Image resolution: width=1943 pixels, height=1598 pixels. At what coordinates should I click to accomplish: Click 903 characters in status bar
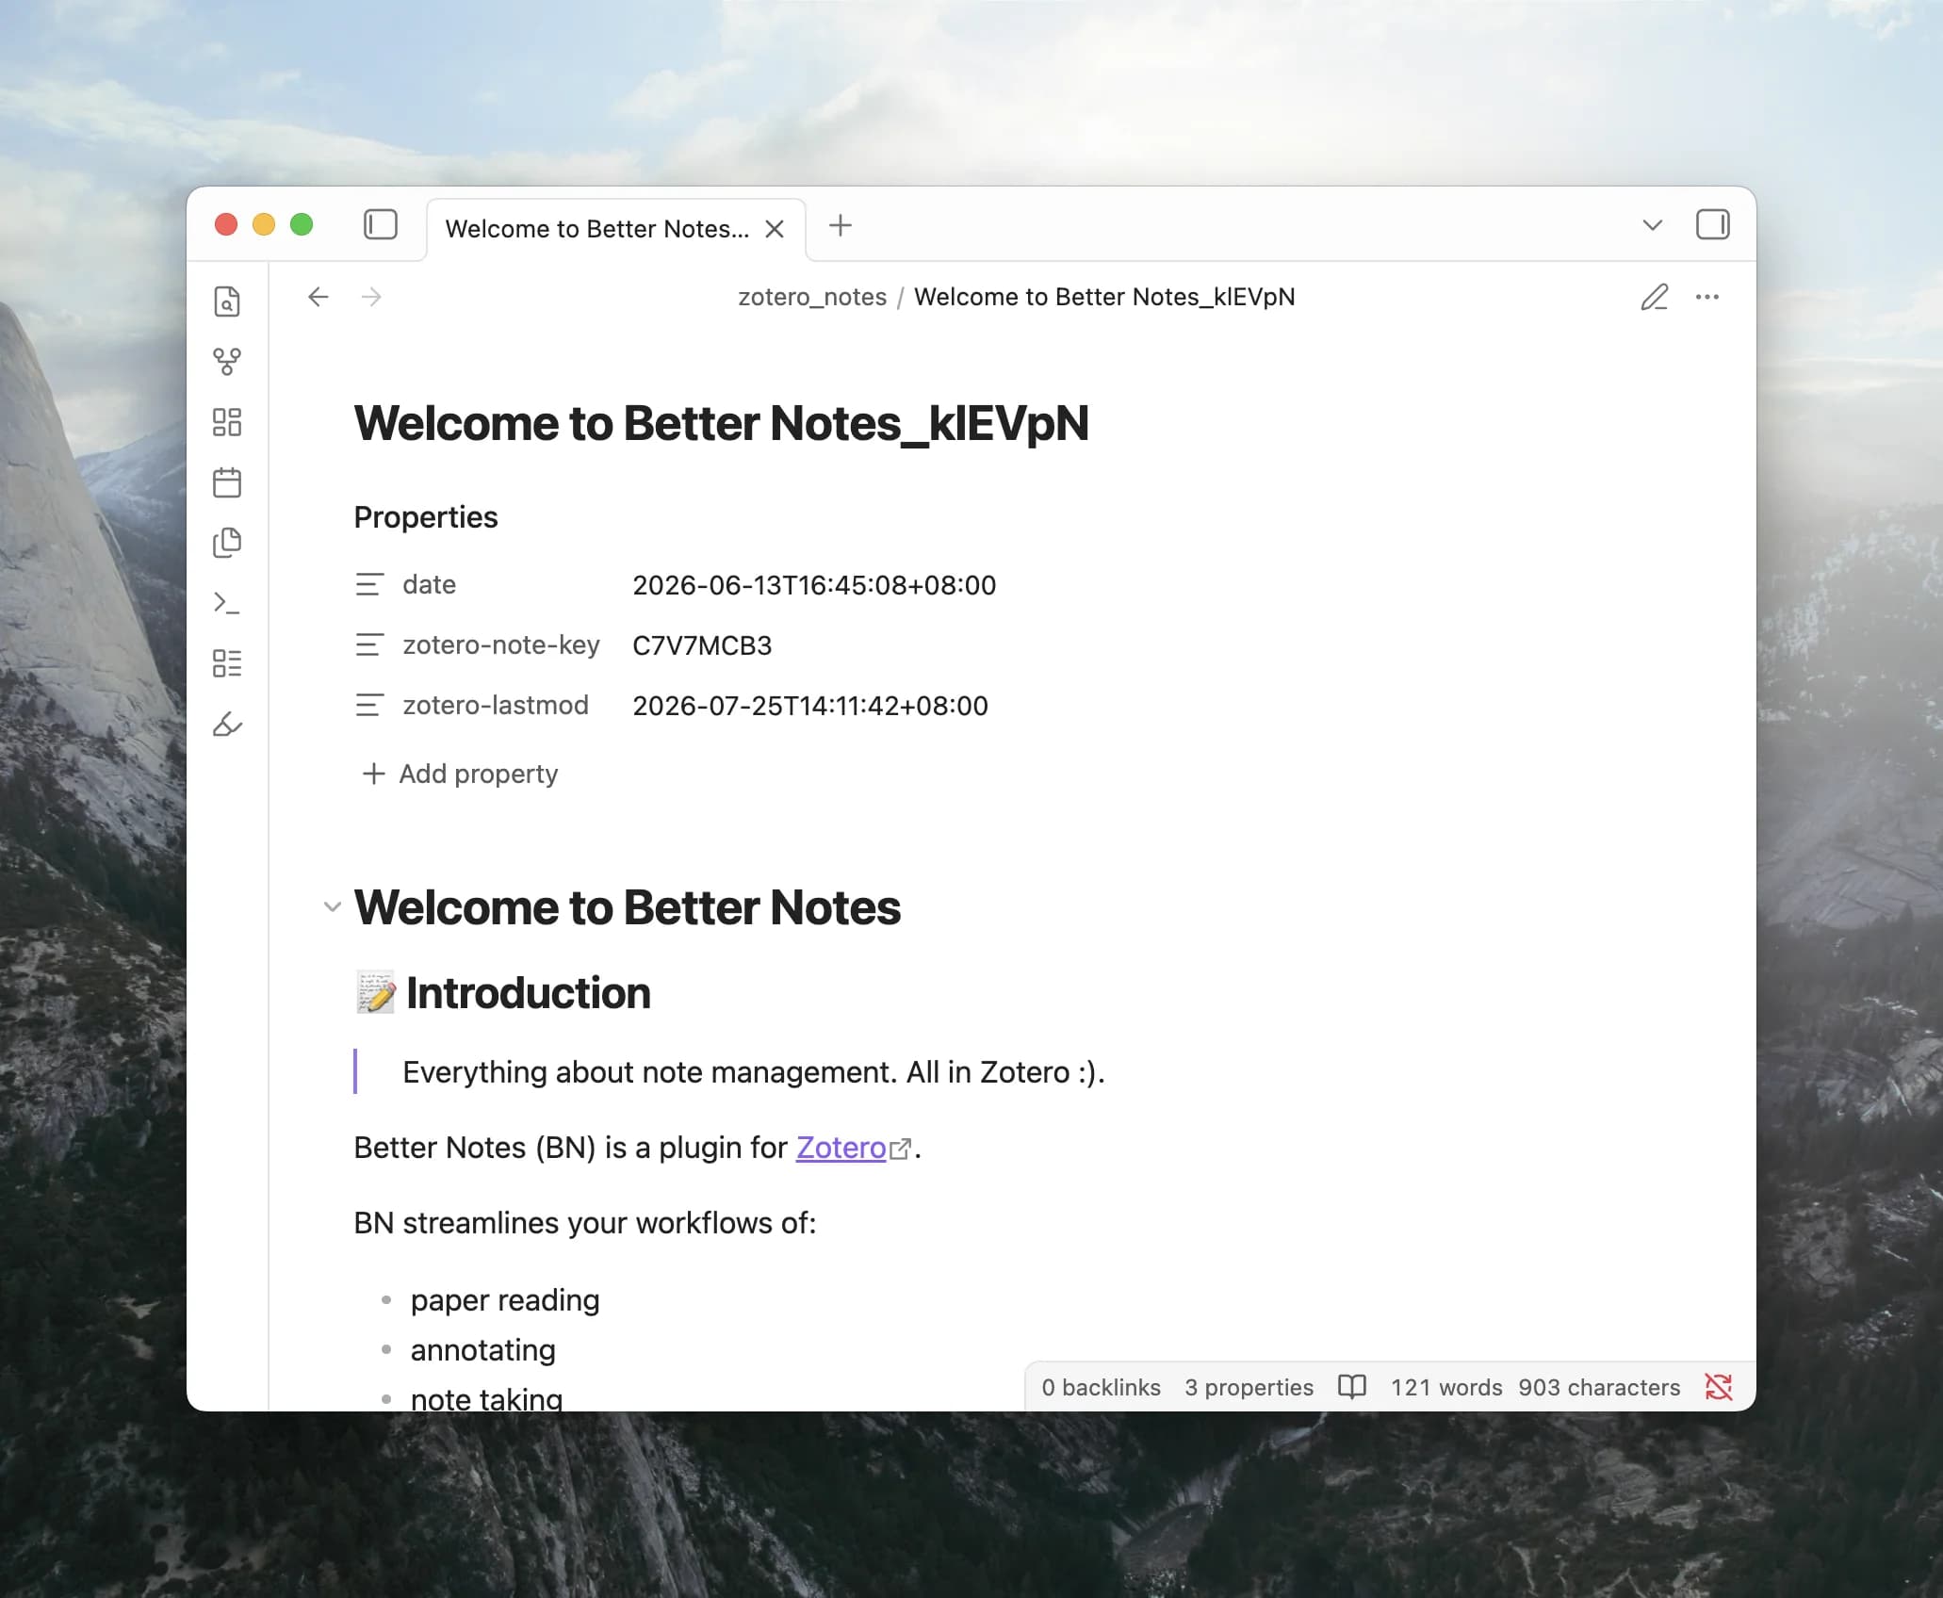tap(1599, 1388)
